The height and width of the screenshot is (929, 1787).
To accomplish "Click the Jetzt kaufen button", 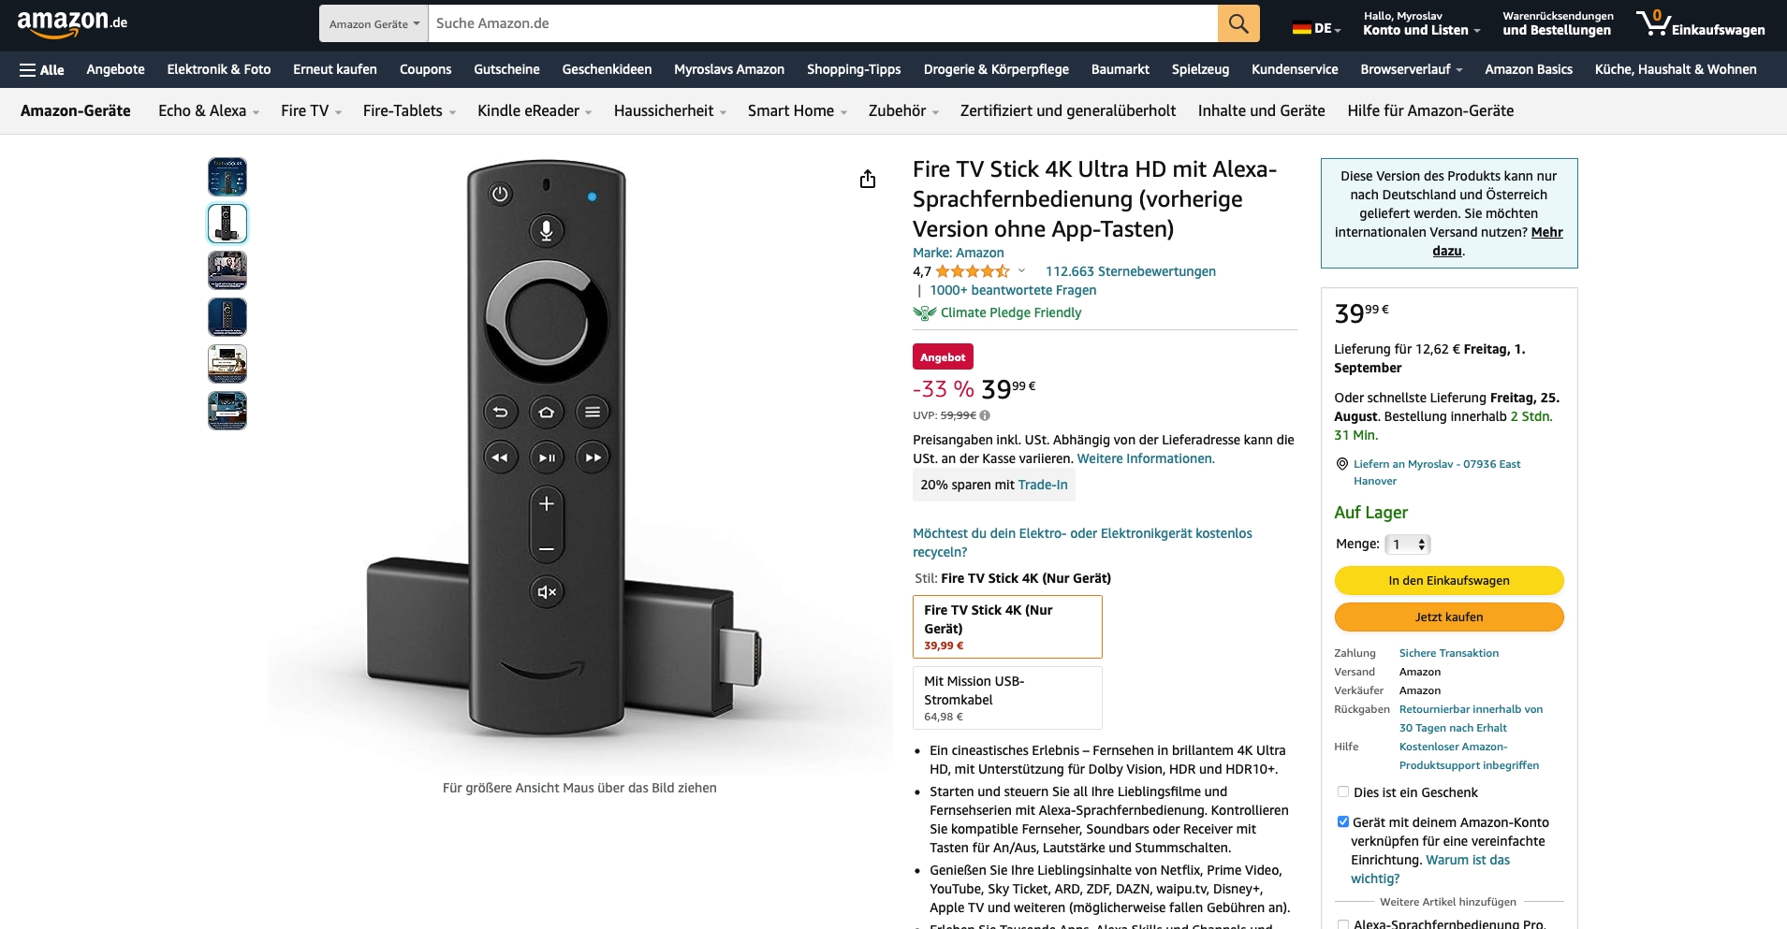I will coord(1449,617).
